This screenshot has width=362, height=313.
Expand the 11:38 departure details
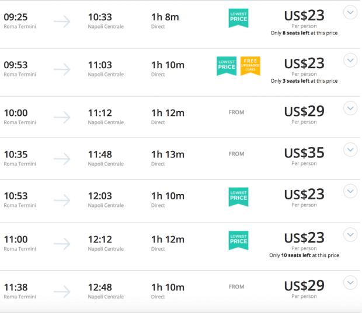click(x=350, y=283)
